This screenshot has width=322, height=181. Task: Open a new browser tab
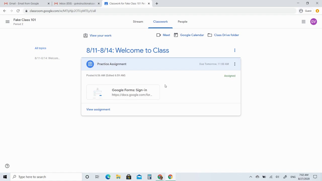click(x=157, y=4)
